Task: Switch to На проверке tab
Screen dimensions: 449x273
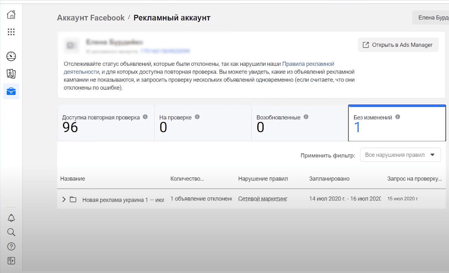Action: click(x=203, y=123)
